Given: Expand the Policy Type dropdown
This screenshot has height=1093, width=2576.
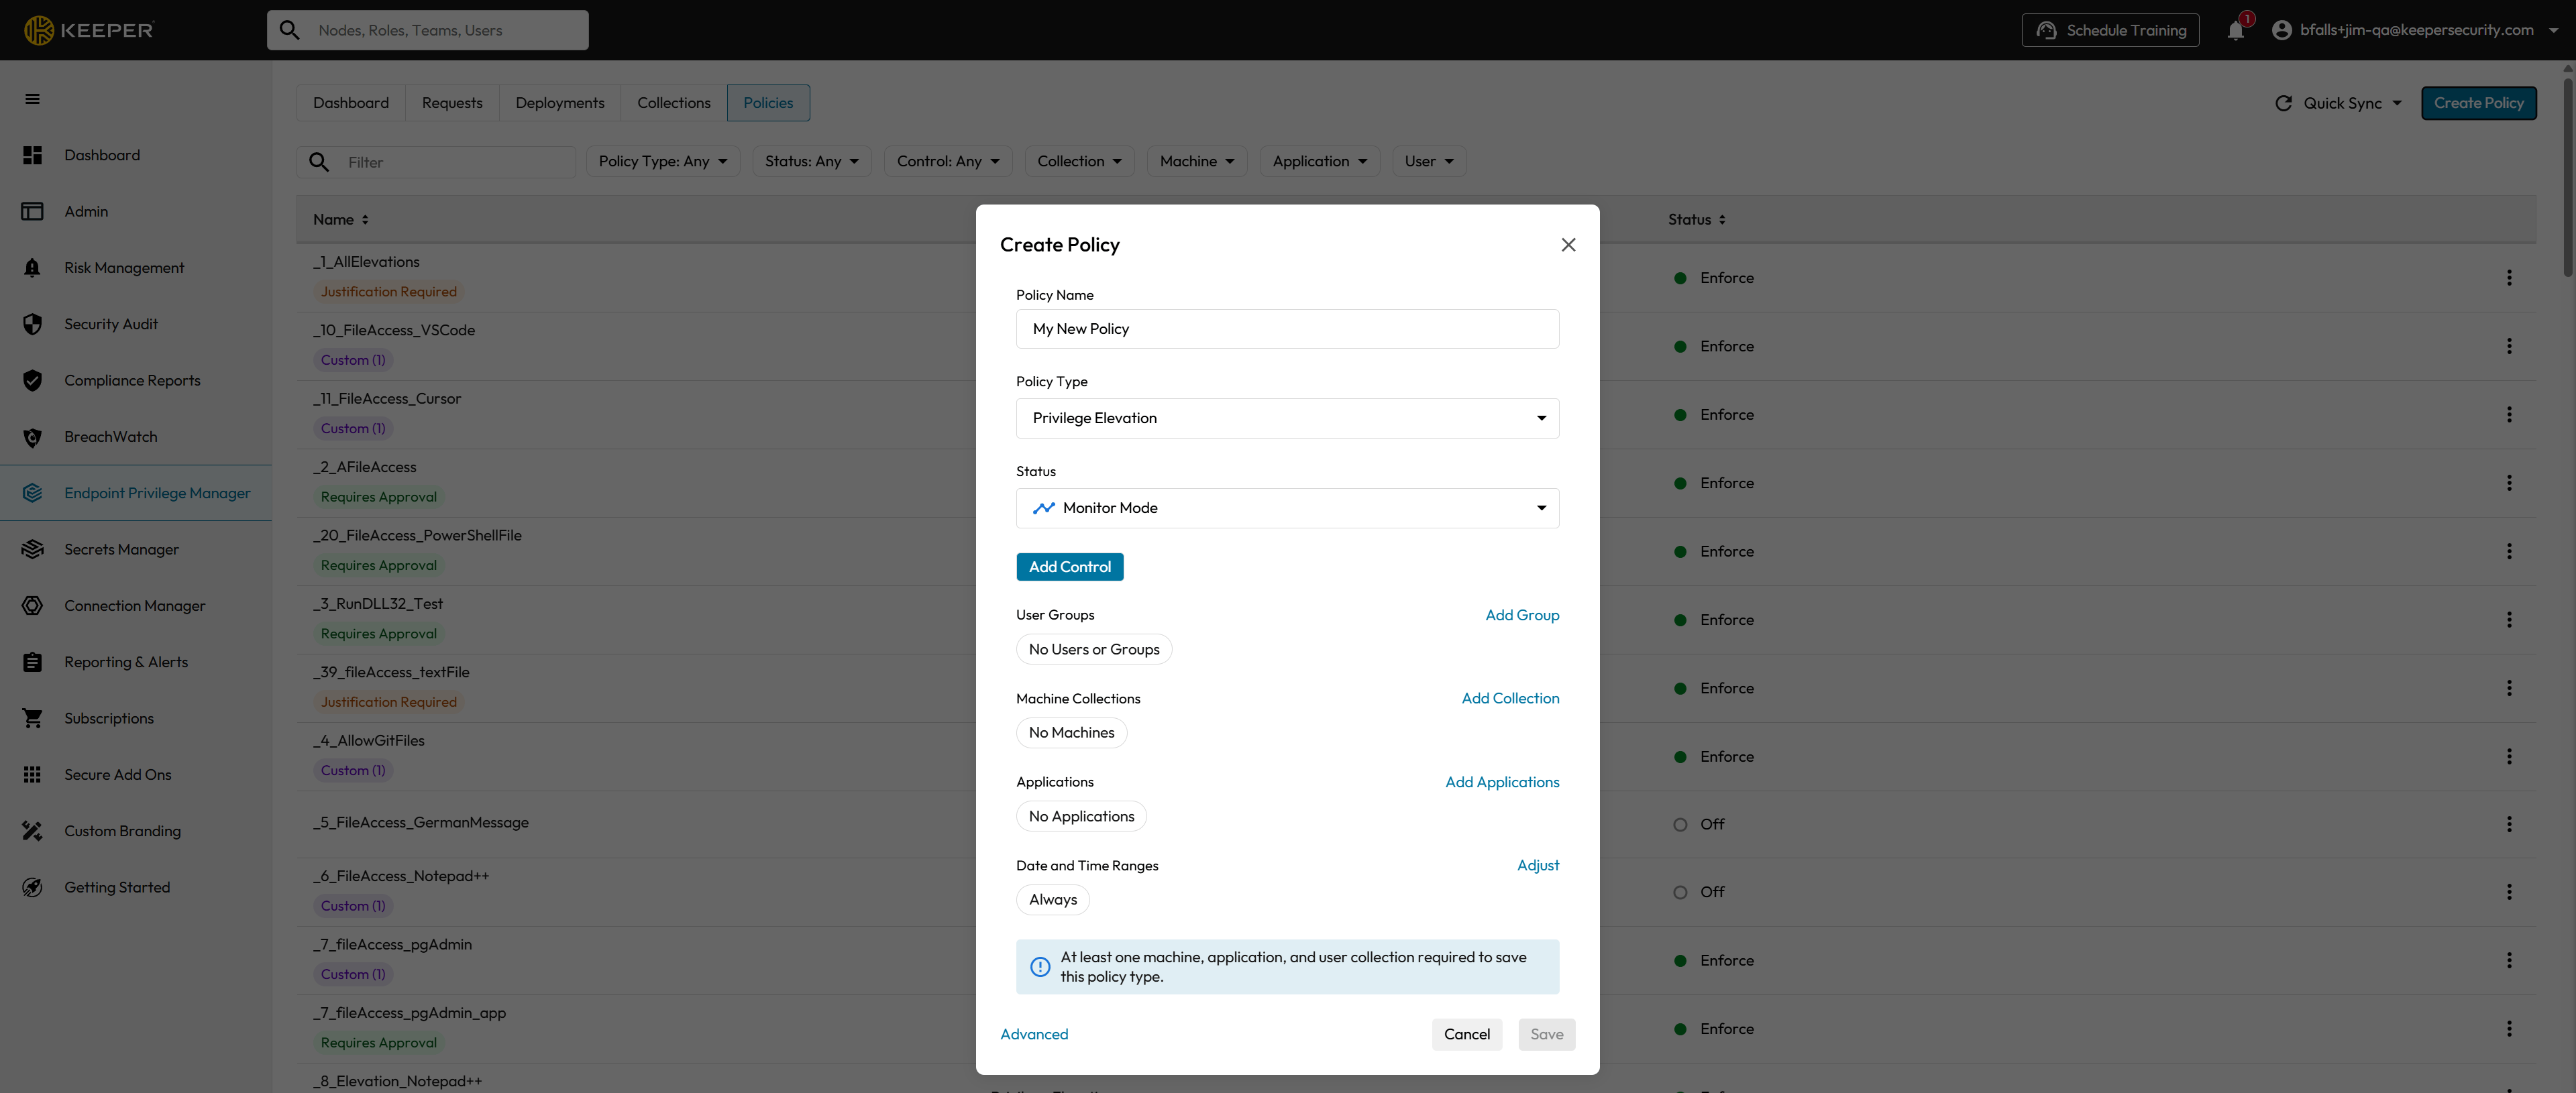Looking at the screenshot, I should coord(1287,418).
